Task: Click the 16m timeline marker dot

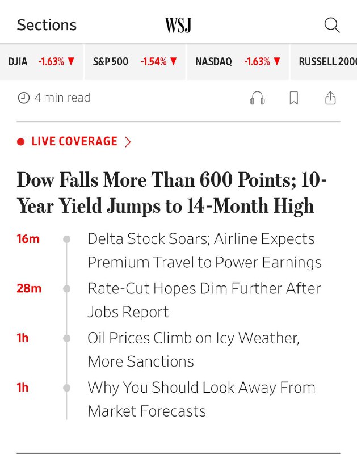Action: [x=66, y=239]
